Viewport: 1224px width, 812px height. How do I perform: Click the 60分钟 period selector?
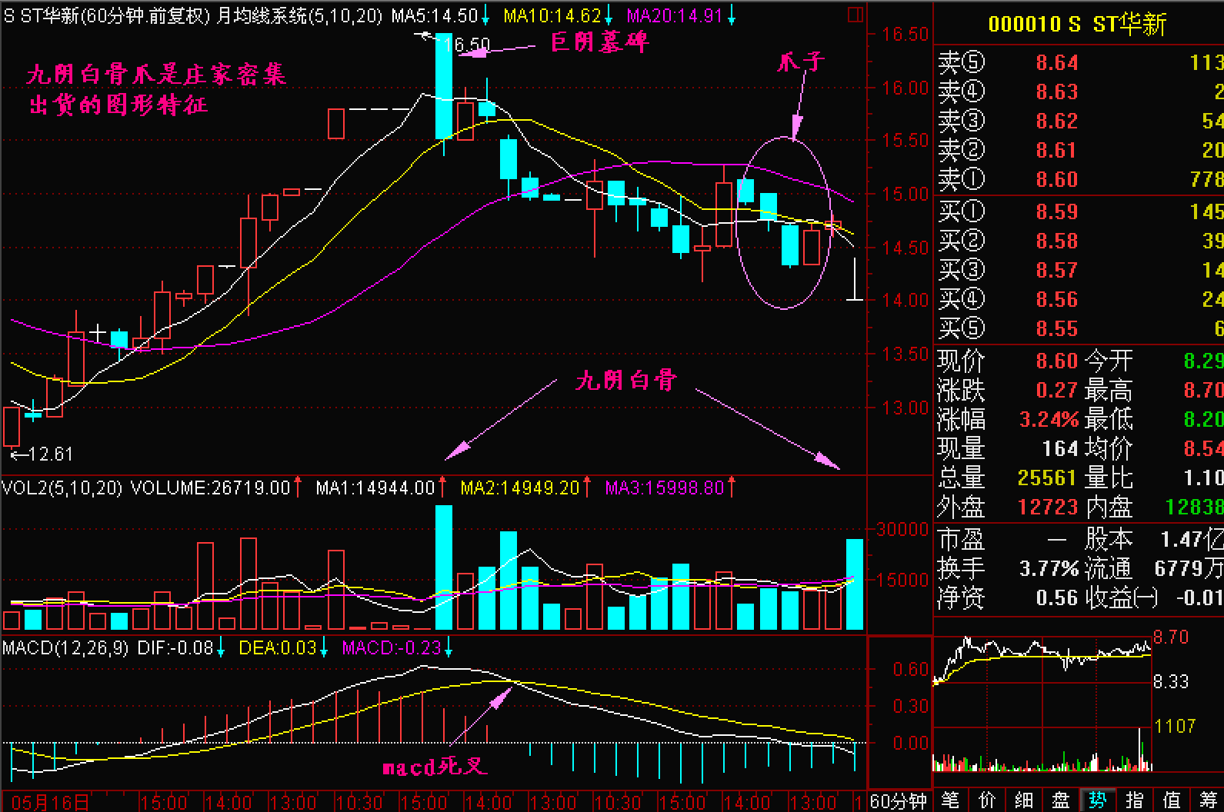(x=899, y=801)
